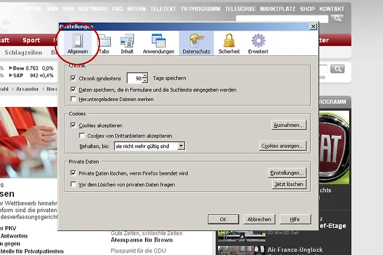Open the Allgemein settings panel

coord(77,43)
